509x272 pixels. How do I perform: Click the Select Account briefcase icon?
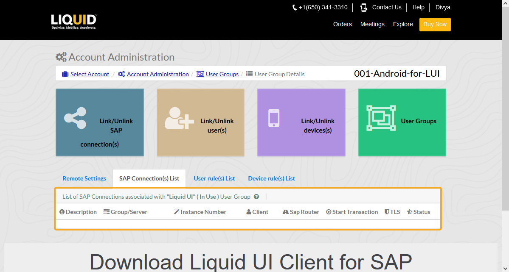pyautogui.click(x=65, y=74)
